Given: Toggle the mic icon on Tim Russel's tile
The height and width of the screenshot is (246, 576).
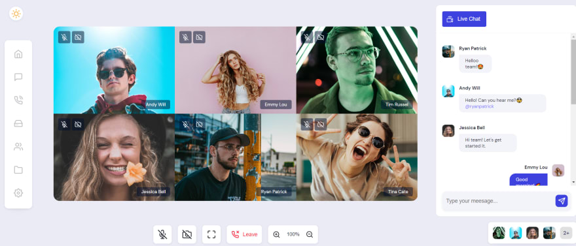Looking at the screenshot, I should [x=307, y=37].
